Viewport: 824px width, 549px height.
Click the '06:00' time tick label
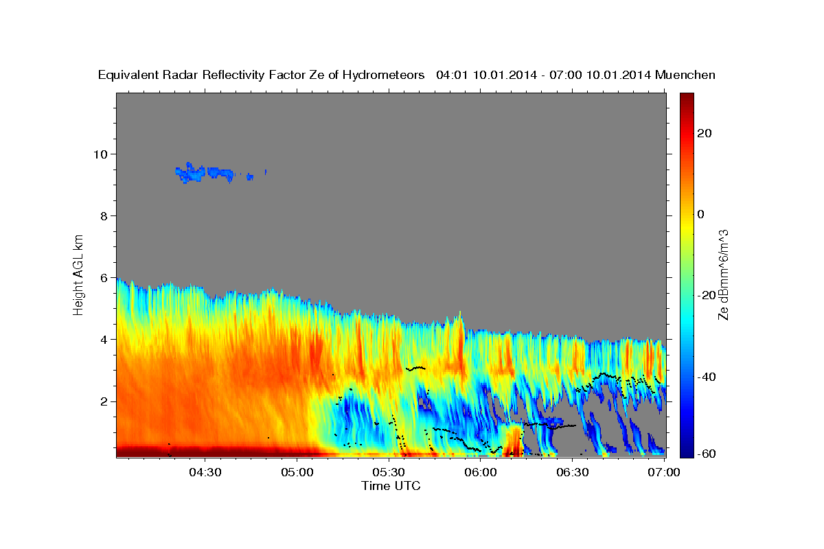pyautogui.click(x=481, y=472)
